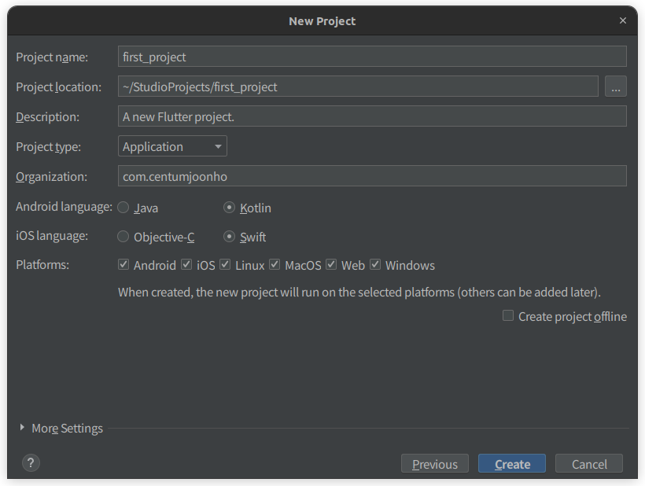645x486 pixels.
Task: Cancel the new project dialog
Action: (589, 463)
